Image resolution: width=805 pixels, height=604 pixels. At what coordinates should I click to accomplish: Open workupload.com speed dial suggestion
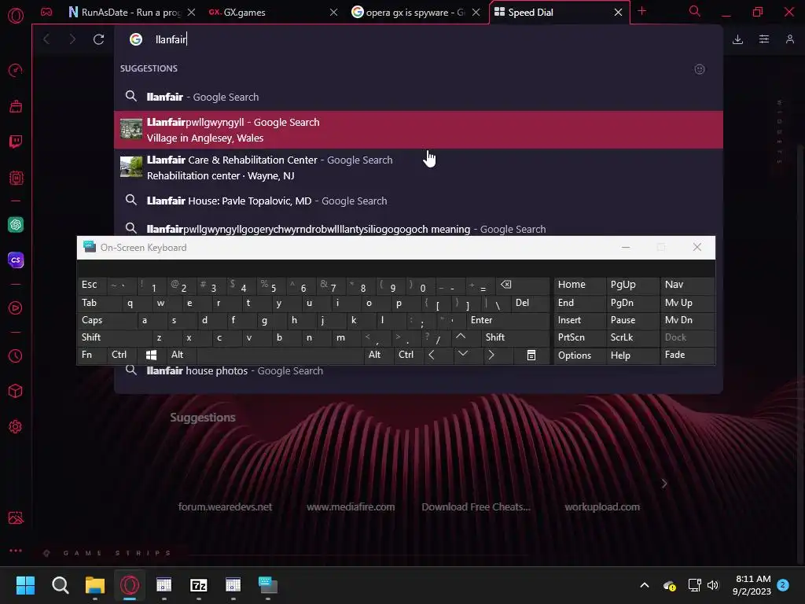[x=602, y=507]
